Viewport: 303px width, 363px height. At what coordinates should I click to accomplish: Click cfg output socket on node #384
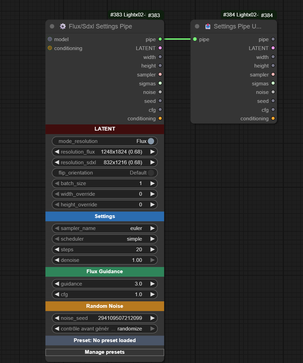pyautogui.click(x=273, y=109)
